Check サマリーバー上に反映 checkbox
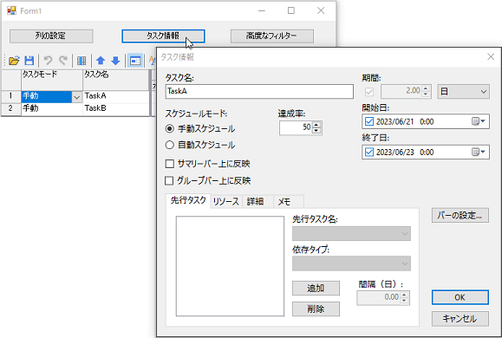The image size is (502, 338). tap(169, 164)
